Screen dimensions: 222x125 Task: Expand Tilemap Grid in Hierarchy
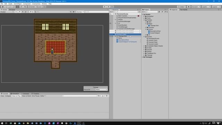pyautogui.click(x=116, y=36)
